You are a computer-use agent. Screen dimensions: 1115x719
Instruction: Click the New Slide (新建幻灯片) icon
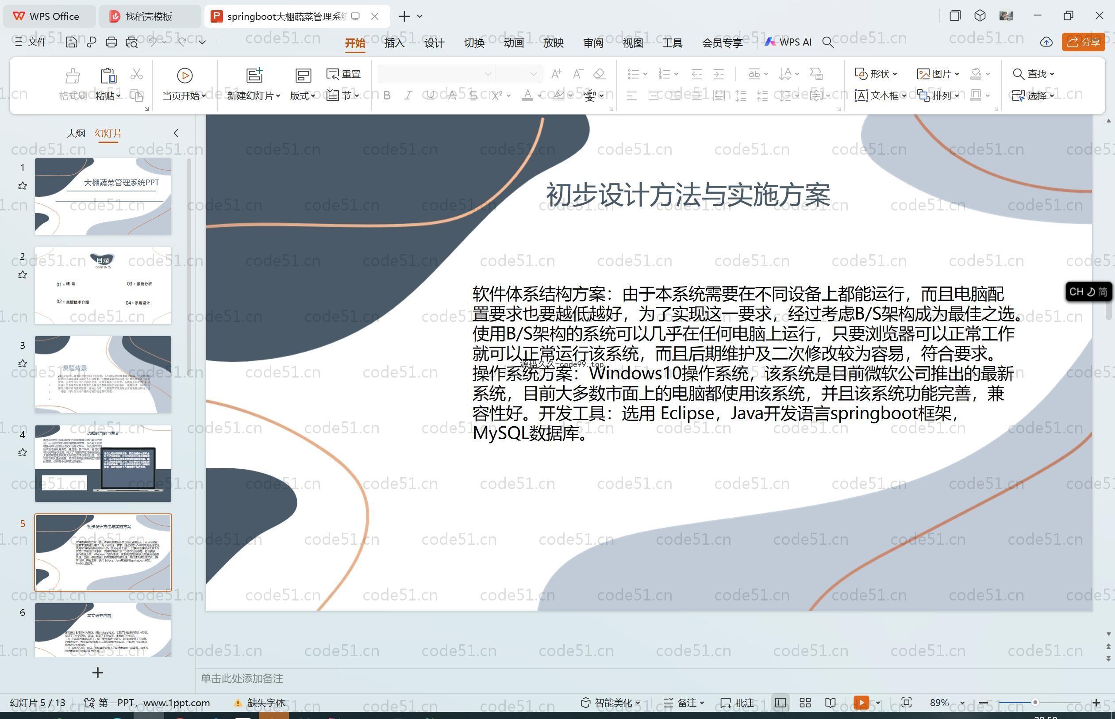pyautogui.click(x=254, y=75)
